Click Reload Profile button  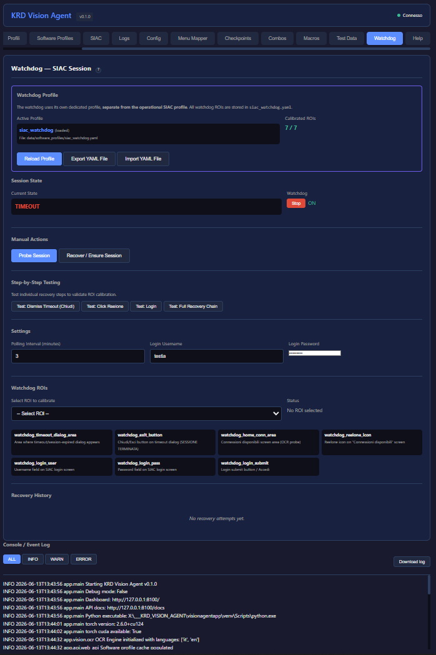click(x=39, y=159)
